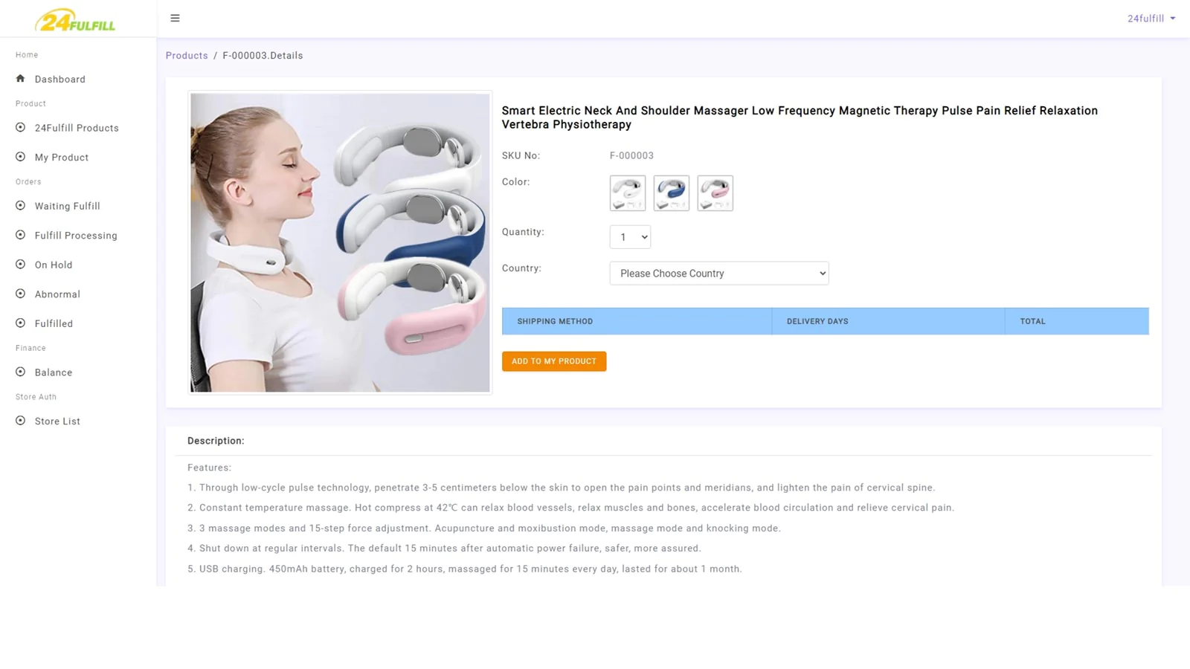Select the white massager color option

coord(628,193)
